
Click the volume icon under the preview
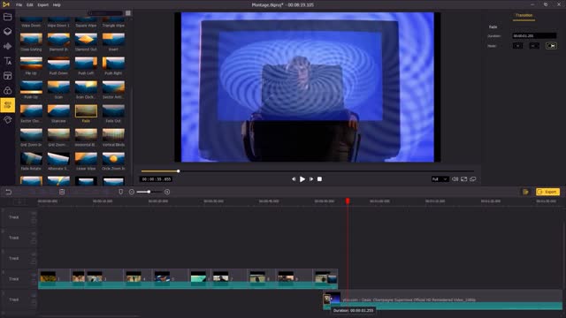point(455,179)
